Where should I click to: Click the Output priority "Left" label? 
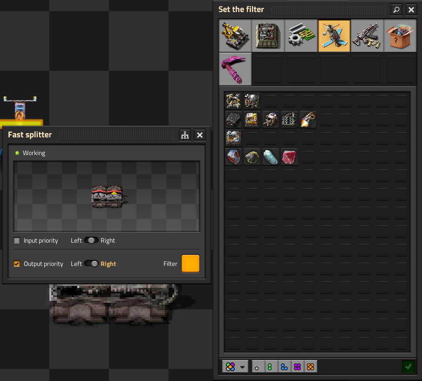click(76, 264)
